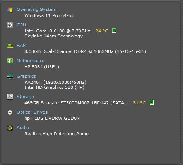Click the Windows flag Operating System icon
The height and width of the screenshot is (165, 183).
coord(10,10)
